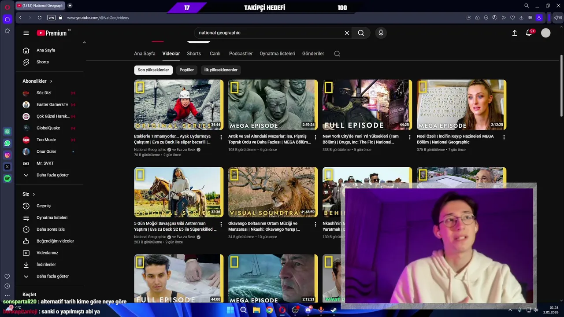Toggle the Opera VPN badge
The height and width of the screenshot is (317, 564).
tap(52, 18)
